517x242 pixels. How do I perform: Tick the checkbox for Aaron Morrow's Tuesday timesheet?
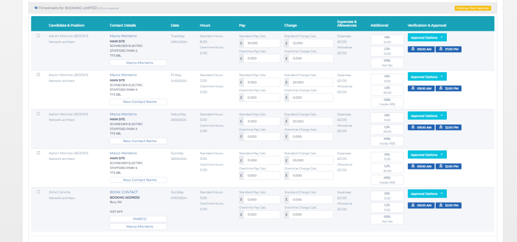point(38,36)
